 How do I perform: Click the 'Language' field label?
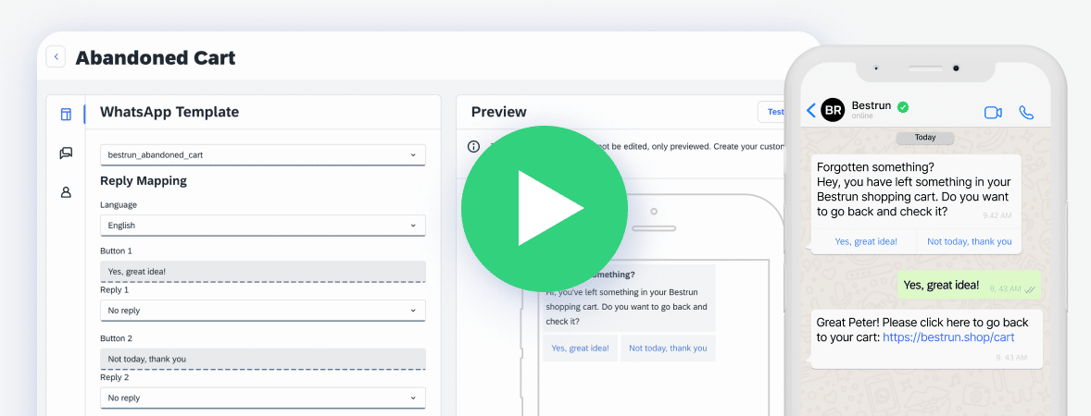pyautogui.click(x=119, y=205)
